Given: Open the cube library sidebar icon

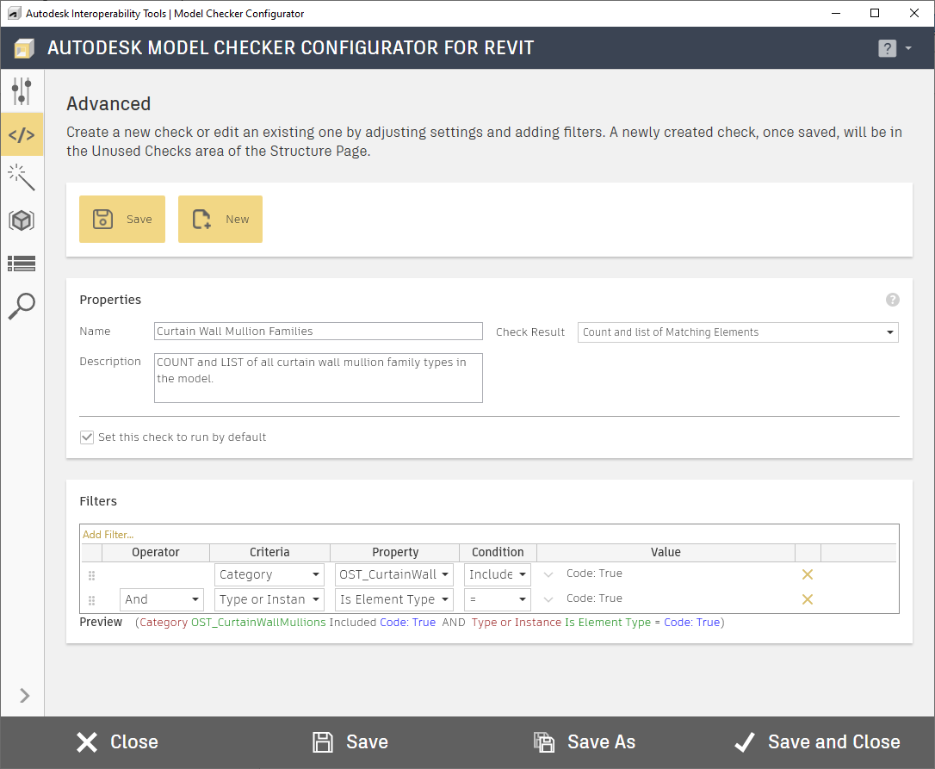Looking at the screenshot, I should click(x=22, y=220).
